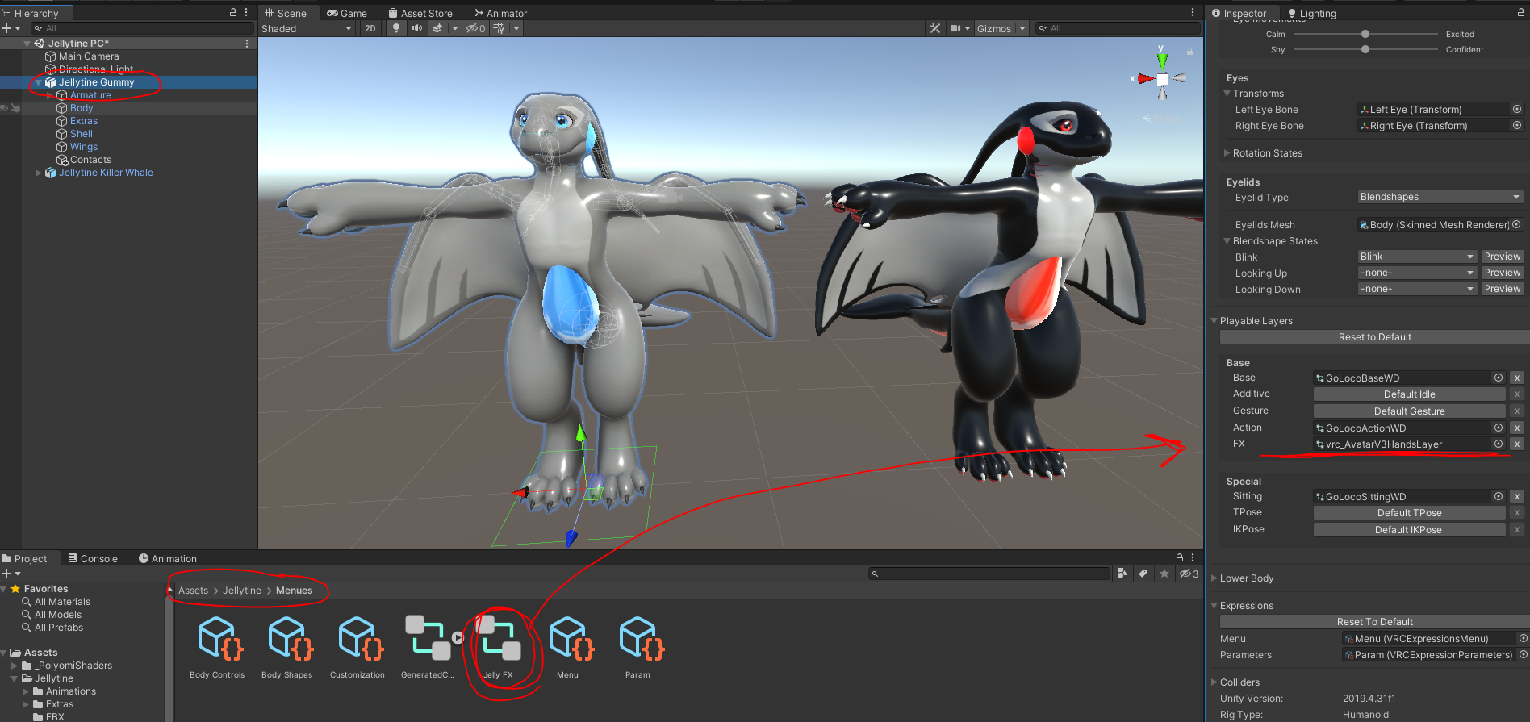Open object picker for FX layer field
Image resolution: width=1530 pixels, height=722 pixels.
[1499, 444]
